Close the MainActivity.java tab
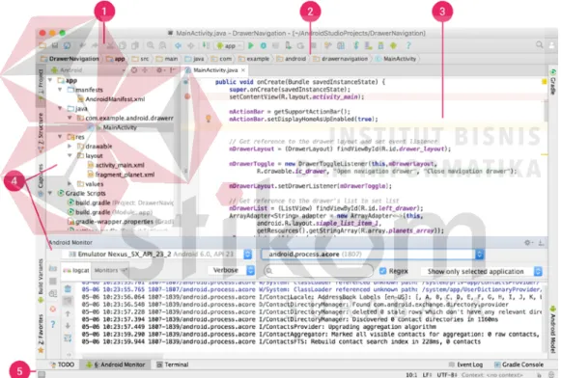Viewport: 561px width, 378px height. [243, 70]
